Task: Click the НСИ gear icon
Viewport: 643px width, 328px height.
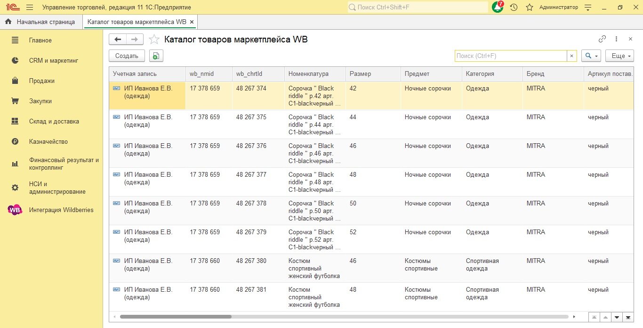Action: click(x=15, y=188)
